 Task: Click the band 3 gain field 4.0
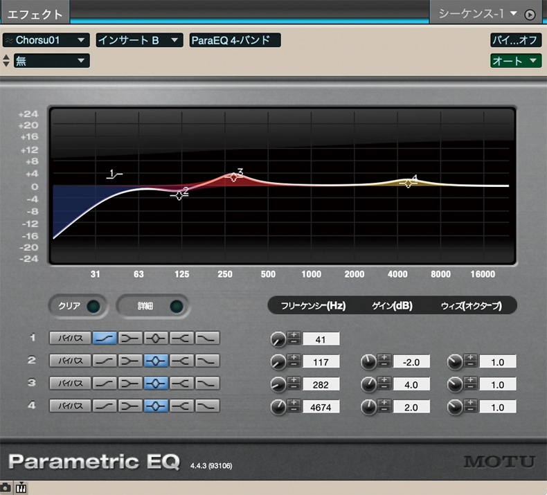411,384
